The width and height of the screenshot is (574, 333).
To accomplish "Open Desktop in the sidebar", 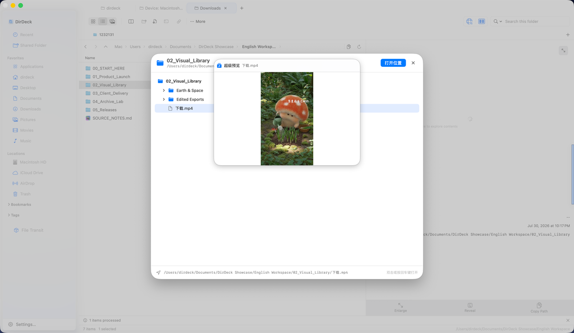I will pyautogui.click(x=28, y=88).
